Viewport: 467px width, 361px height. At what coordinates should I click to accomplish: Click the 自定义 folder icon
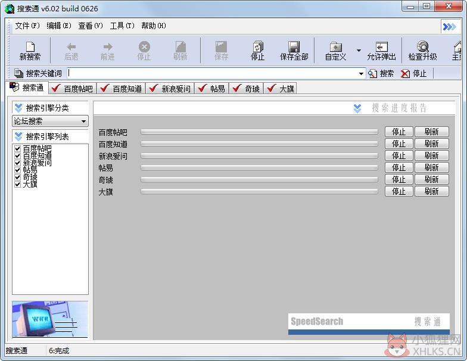336,46
